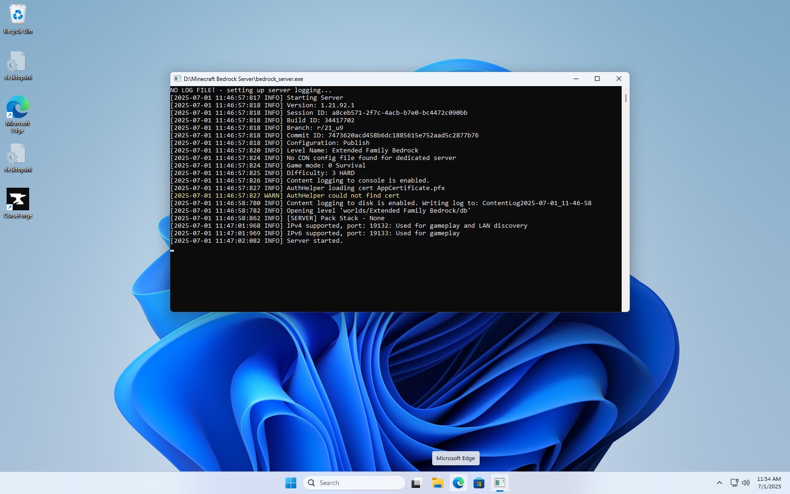Click the 'NO LOG FILE!' first line
The height and width of the screenshot is (494, 790).
[x=251, y=90]
